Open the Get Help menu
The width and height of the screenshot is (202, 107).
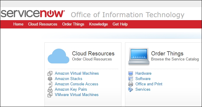click(x=120, y=24)
